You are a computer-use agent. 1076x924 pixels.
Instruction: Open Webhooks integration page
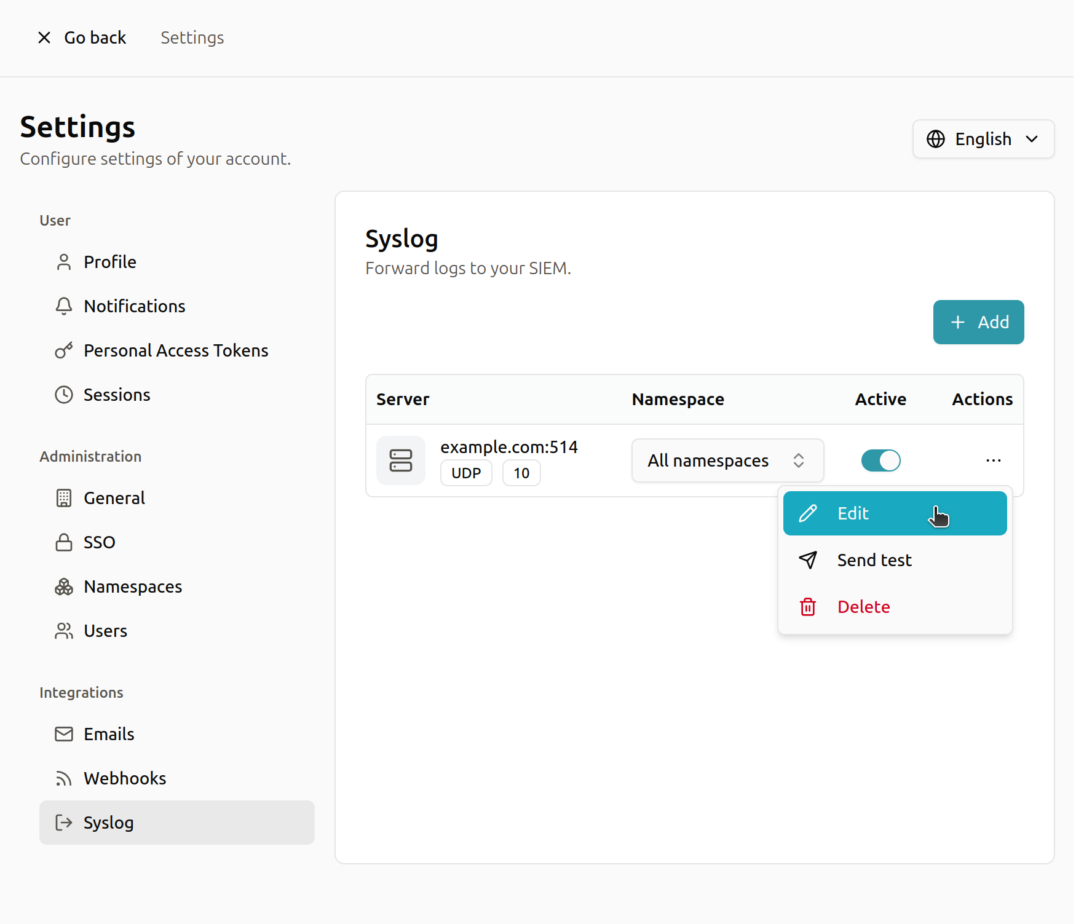tap(177, 778)
